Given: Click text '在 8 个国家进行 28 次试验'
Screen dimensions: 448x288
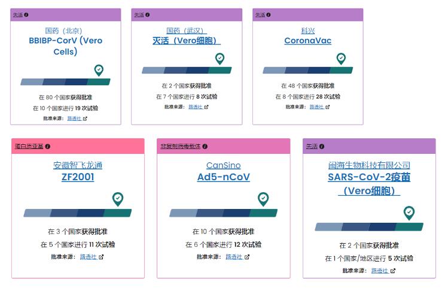Looking at the screenshot, I should click(x=307, y=96).
